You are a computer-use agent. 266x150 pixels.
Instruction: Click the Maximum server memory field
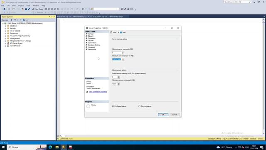tap(116, 59)
